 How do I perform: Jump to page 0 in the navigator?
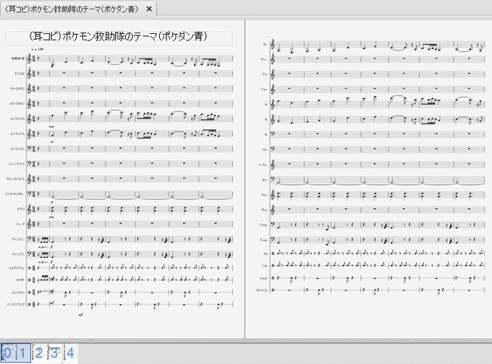pyautogui.click(x=7, y=353)
